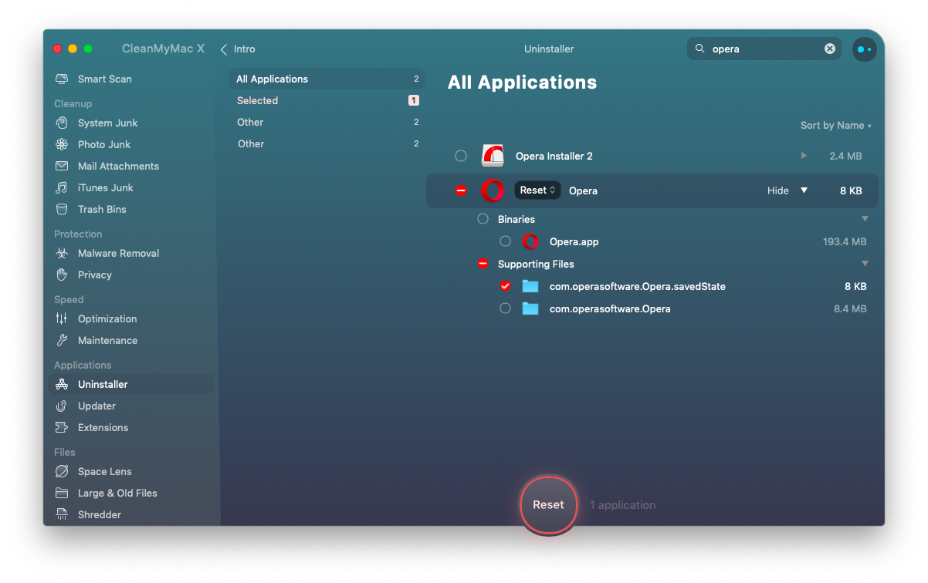
Task: Click the com.operasoftware.Opera folder name
Action: pyautogui.click(x=610, y=308)
